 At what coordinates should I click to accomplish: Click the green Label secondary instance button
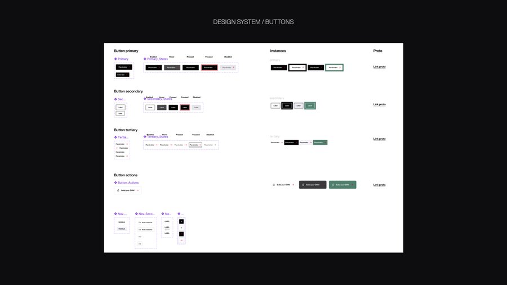point(310,105)
